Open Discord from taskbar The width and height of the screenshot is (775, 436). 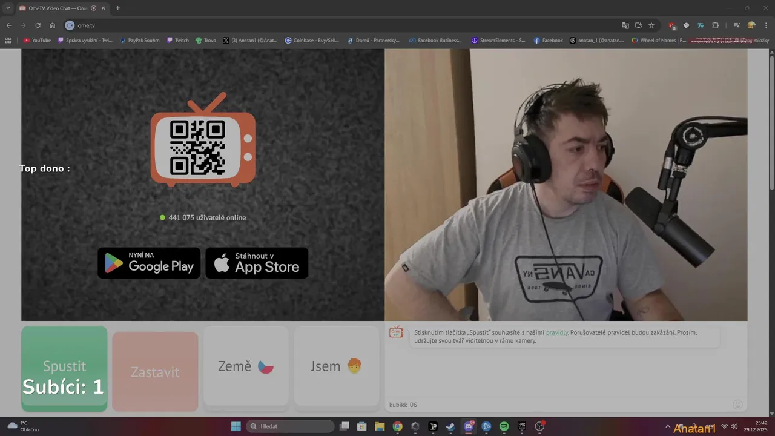point(469,426)
